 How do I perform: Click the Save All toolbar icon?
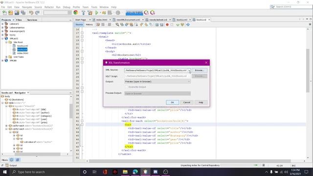click(x=23, y=13)
